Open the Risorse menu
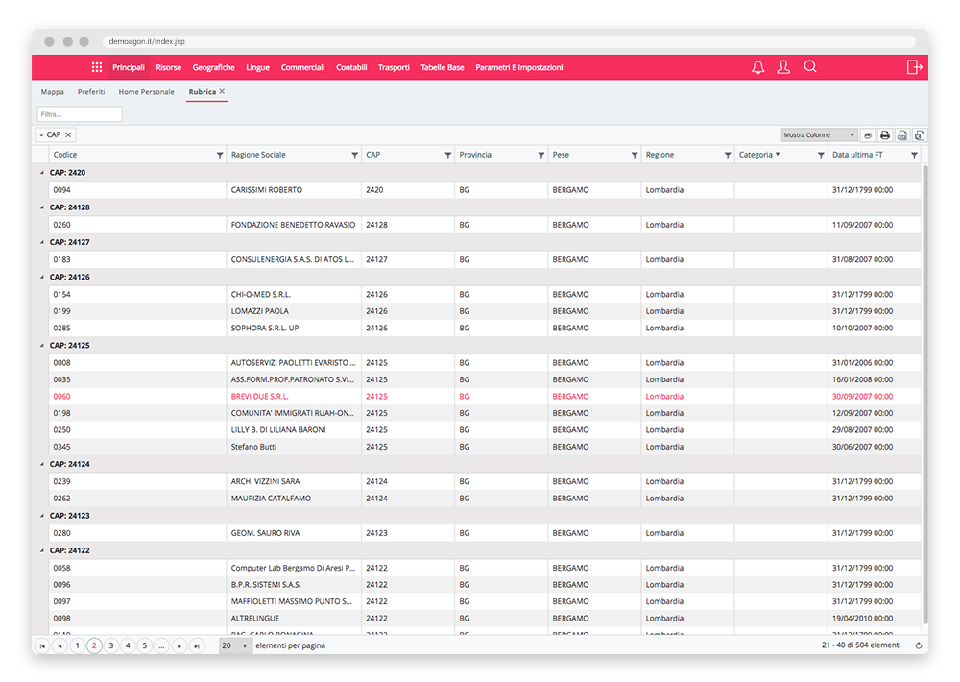This screenshot has height=682, width=960. 168,67
